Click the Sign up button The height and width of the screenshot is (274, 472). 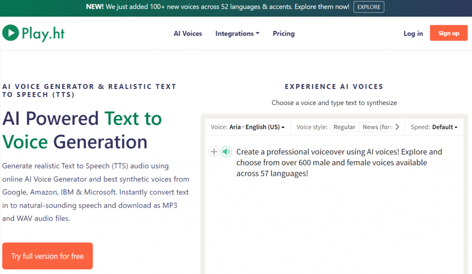[448, 33]
